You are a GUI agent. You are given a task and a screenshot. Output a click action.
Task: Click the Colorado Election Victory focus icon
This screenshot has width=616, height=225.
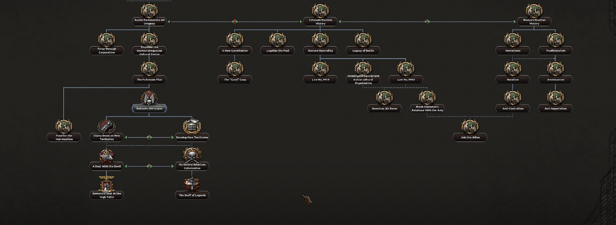tap(320, 11)
